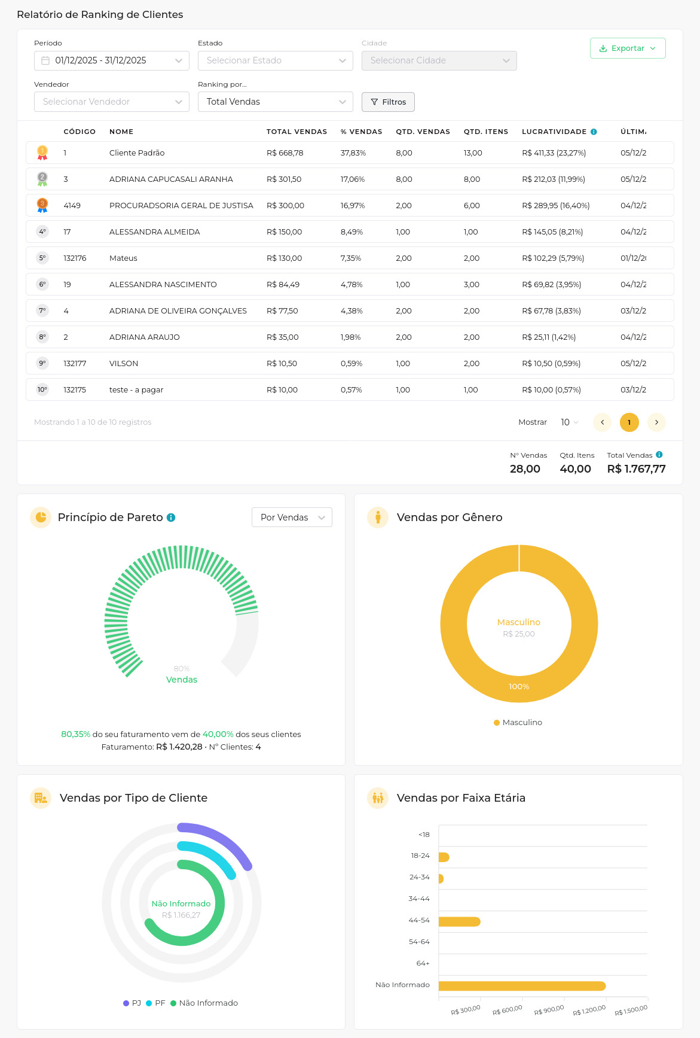Go to the next page arrow
Screen dimensions: 700x1038
tap(656, 422)
